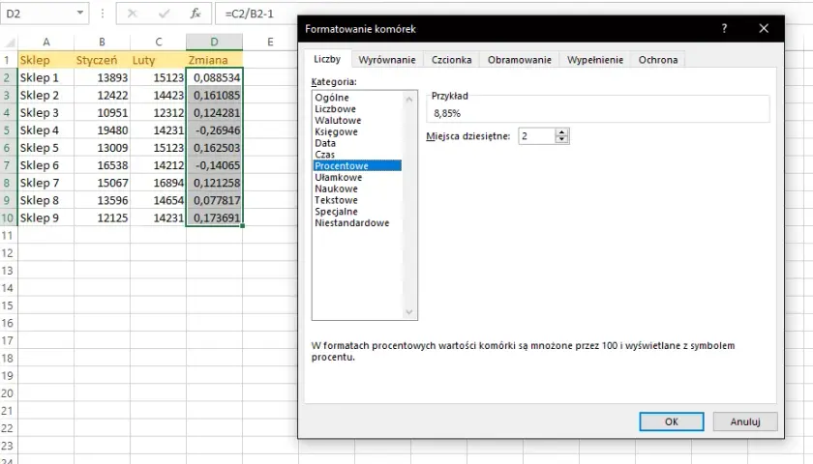This screenshot has width=813, height=464.
Task: Click the Luty header cell
Action: coord(158,60)
